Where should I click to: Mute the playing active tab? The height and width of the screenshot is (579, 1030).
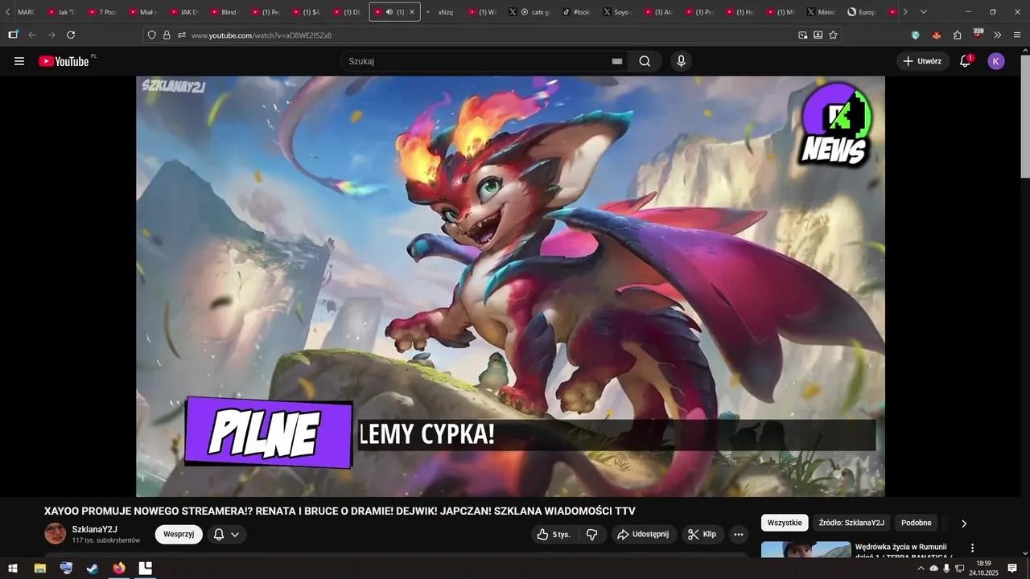(389, 12)
